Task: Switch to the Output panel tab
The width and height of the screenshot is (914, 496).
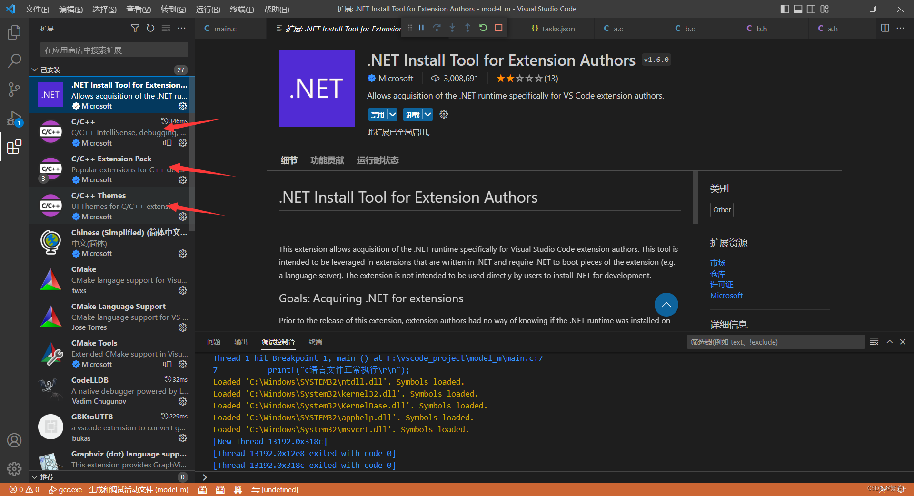Action: tap(241, 342)
